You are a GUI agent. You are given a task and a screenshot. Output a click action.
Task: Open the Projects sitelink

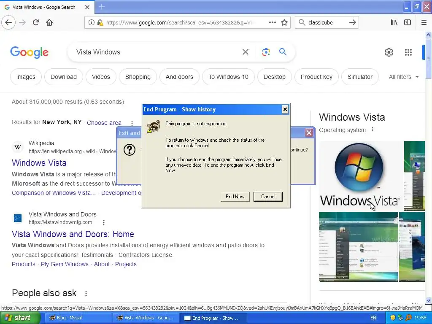tap(126, 264)
